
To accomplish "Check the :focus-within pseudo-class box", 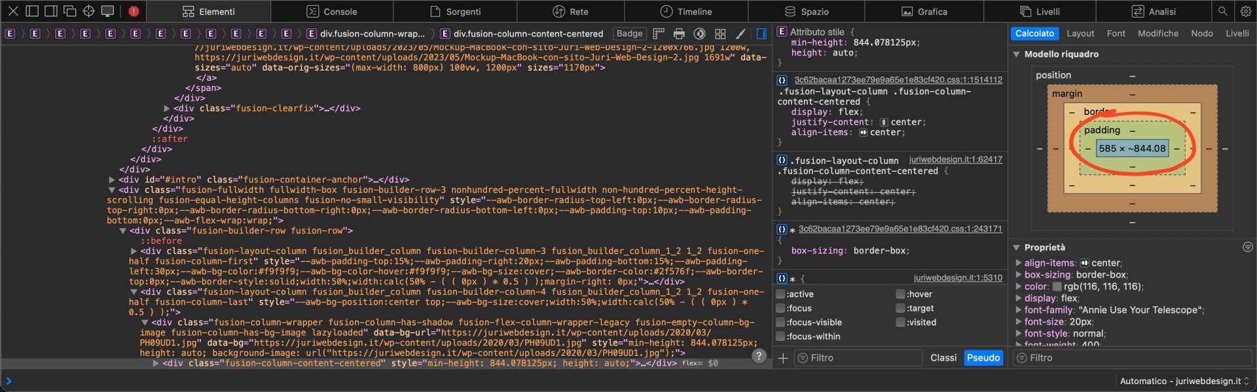I will [x=780, y=336].
